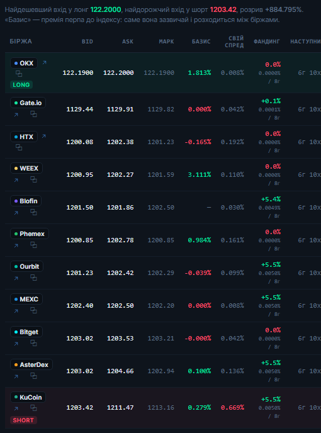Sort by the ФАНДИНГ column header

pos(267,42)
